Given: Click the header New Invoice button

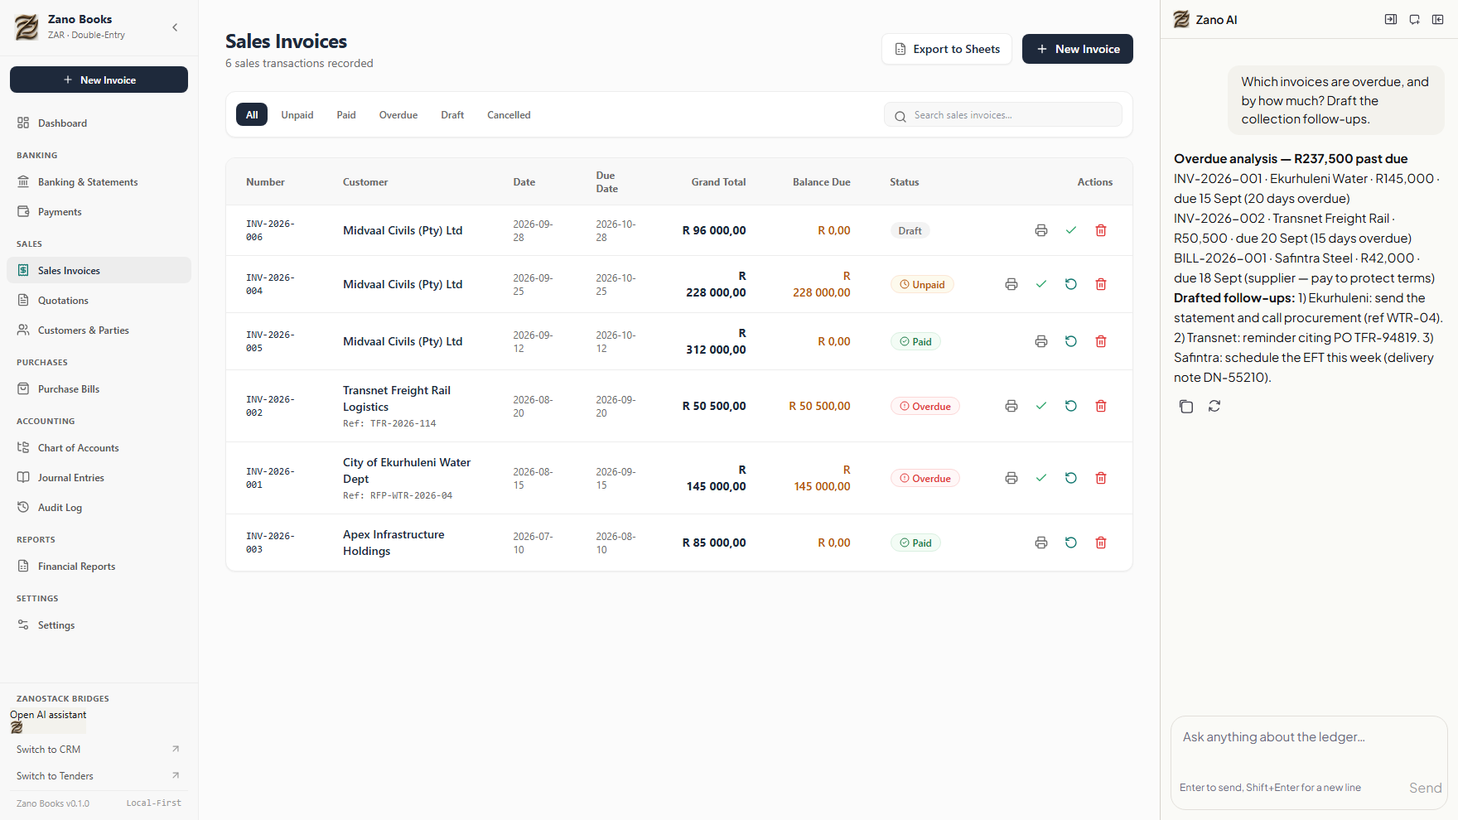Looking at the screenshot, I should (x=1078, y=49).
